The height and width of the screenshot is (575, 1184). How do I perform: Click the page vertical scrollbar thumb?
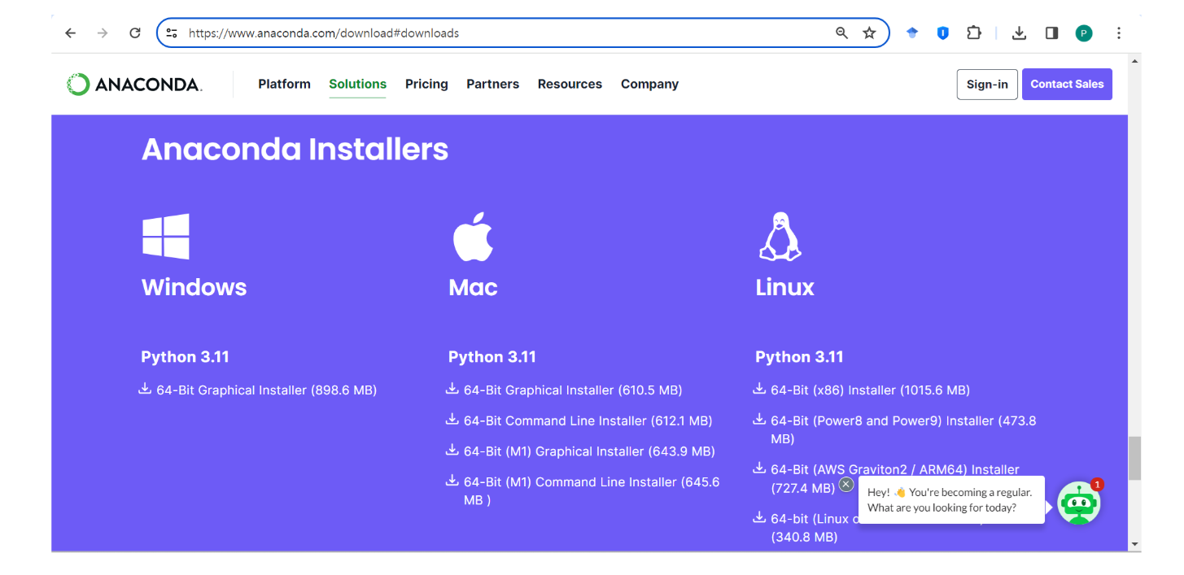[1134, 459]
